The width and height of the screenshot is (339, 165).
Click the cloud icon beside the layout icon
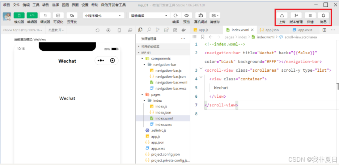point(184,30)
